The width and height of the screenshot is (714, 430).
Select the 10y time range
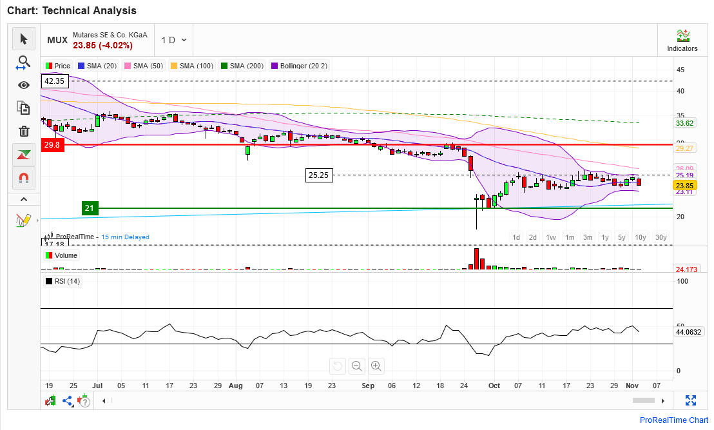pos(641,237)
